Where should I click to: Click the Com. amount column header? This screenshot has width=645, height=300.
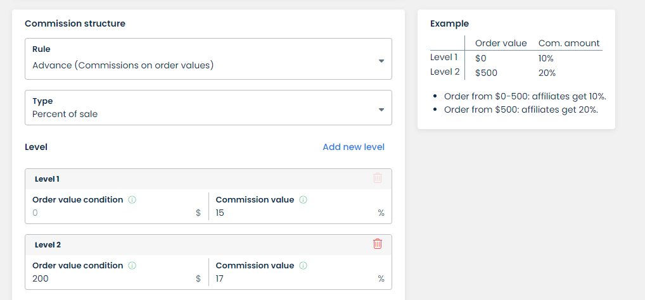click(x=568, y=43)
